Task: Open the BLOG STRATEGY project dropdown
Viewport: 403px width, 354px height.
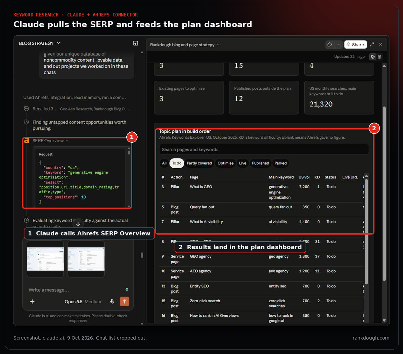Action: pyautogui.click(x=40, y=43)
